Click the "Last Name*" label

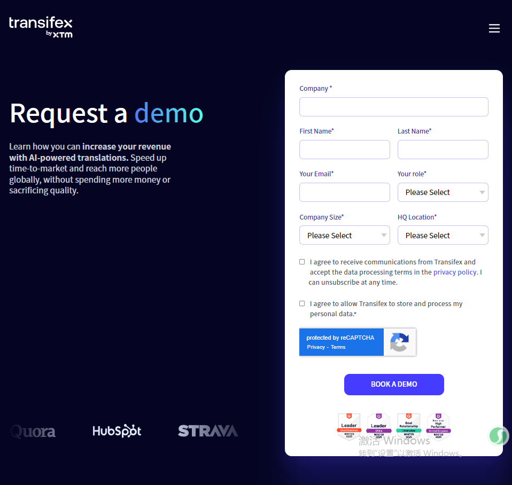(414, 131)
